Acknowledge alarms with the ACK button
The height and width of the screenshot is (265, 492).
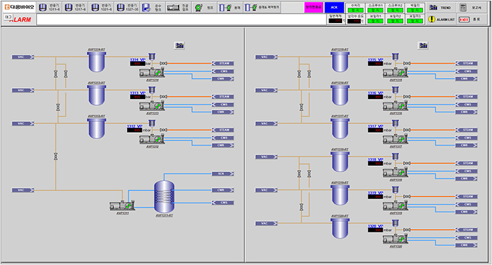334,7
